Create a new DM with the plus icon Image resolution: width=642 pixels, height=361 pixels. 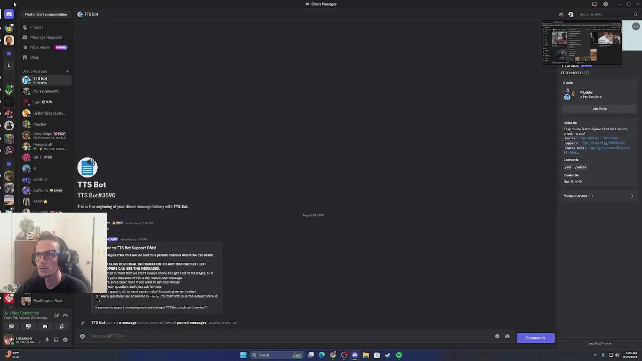67,71
